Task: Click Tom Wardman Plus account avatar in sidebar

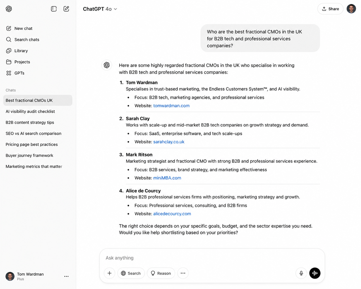Action: (10, 276)
